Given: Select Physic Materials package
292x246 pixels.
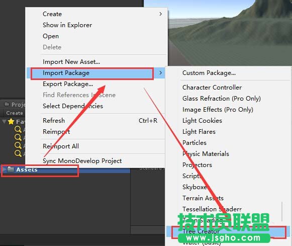Looking at the screenshot, I should coord(228,154).
